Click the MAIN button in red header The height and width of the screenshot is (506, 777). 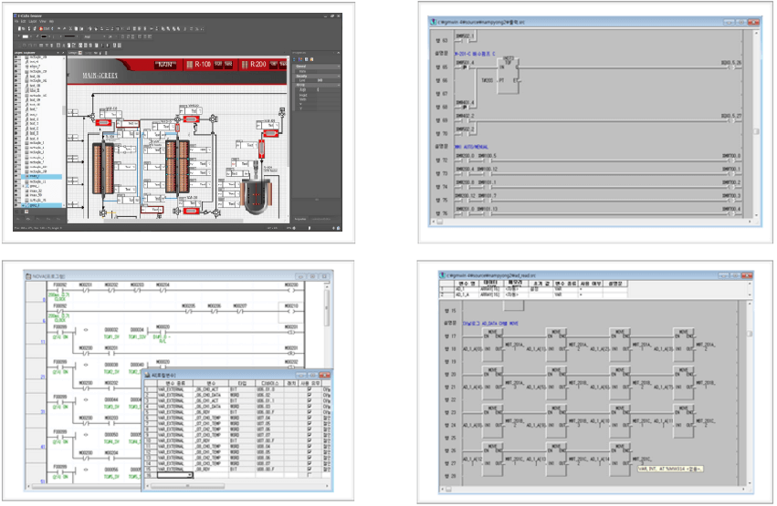point(165,66)
